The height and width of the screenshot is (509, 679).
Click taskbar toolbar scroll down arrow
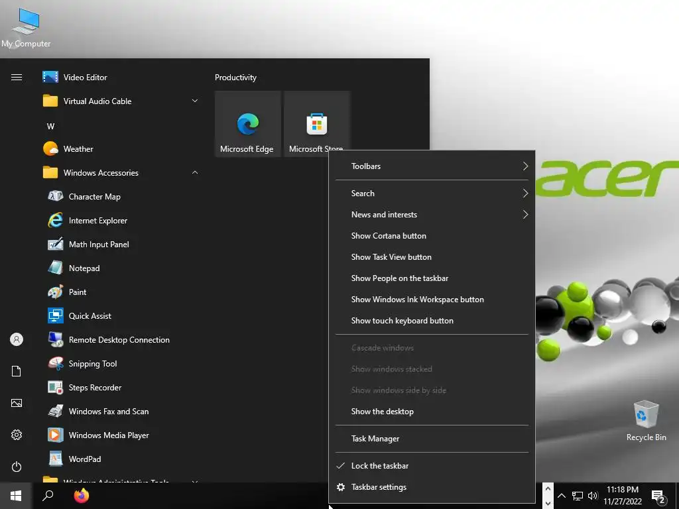click(x=548, y=503)
